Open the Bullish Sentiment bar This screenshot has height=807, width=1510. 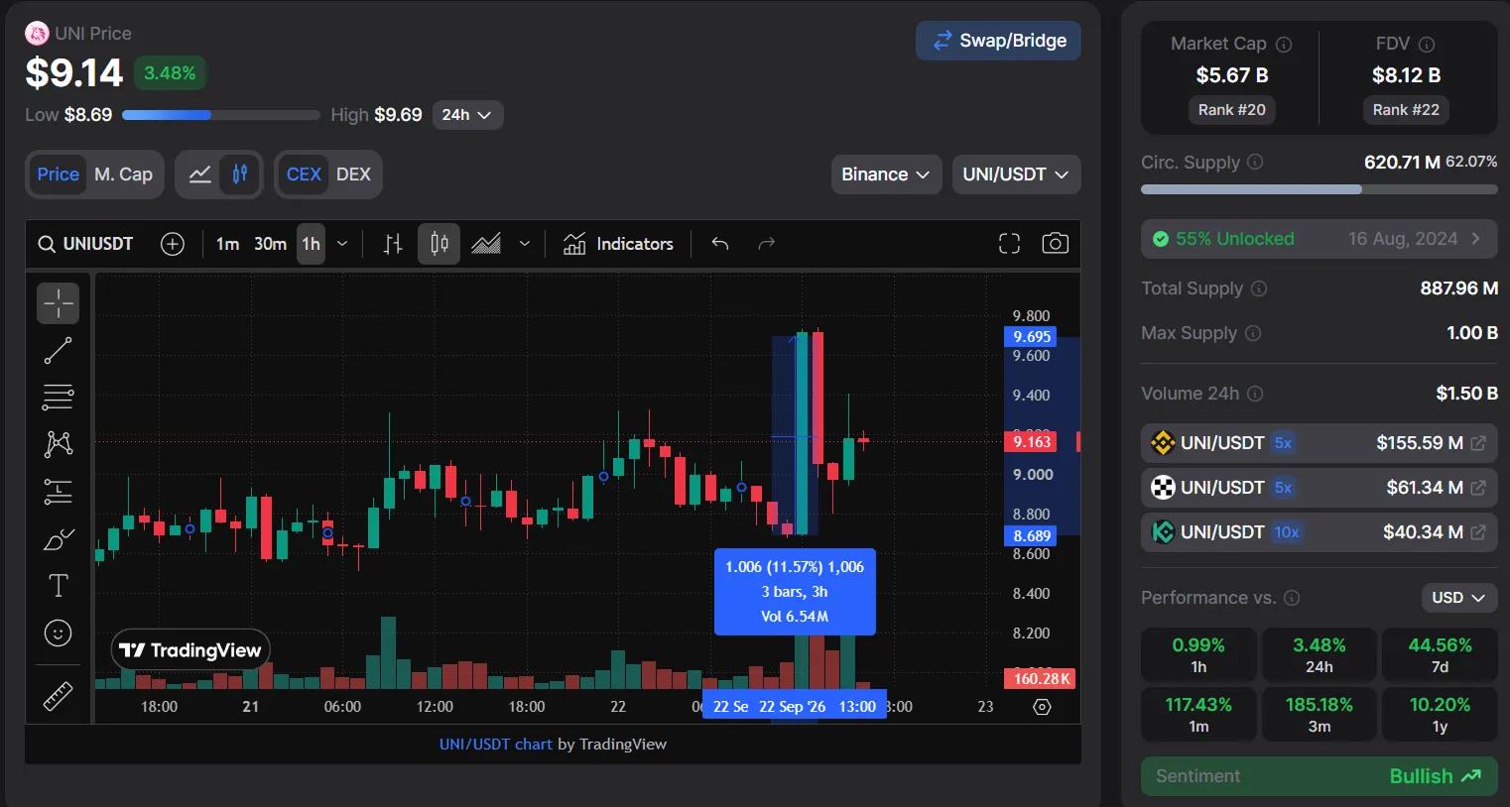[x=1319, y=776]
